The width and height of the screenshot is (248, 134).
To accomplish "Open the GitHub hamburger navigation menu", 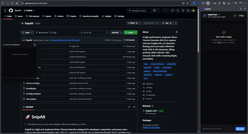I will click(x=5, y=10).
